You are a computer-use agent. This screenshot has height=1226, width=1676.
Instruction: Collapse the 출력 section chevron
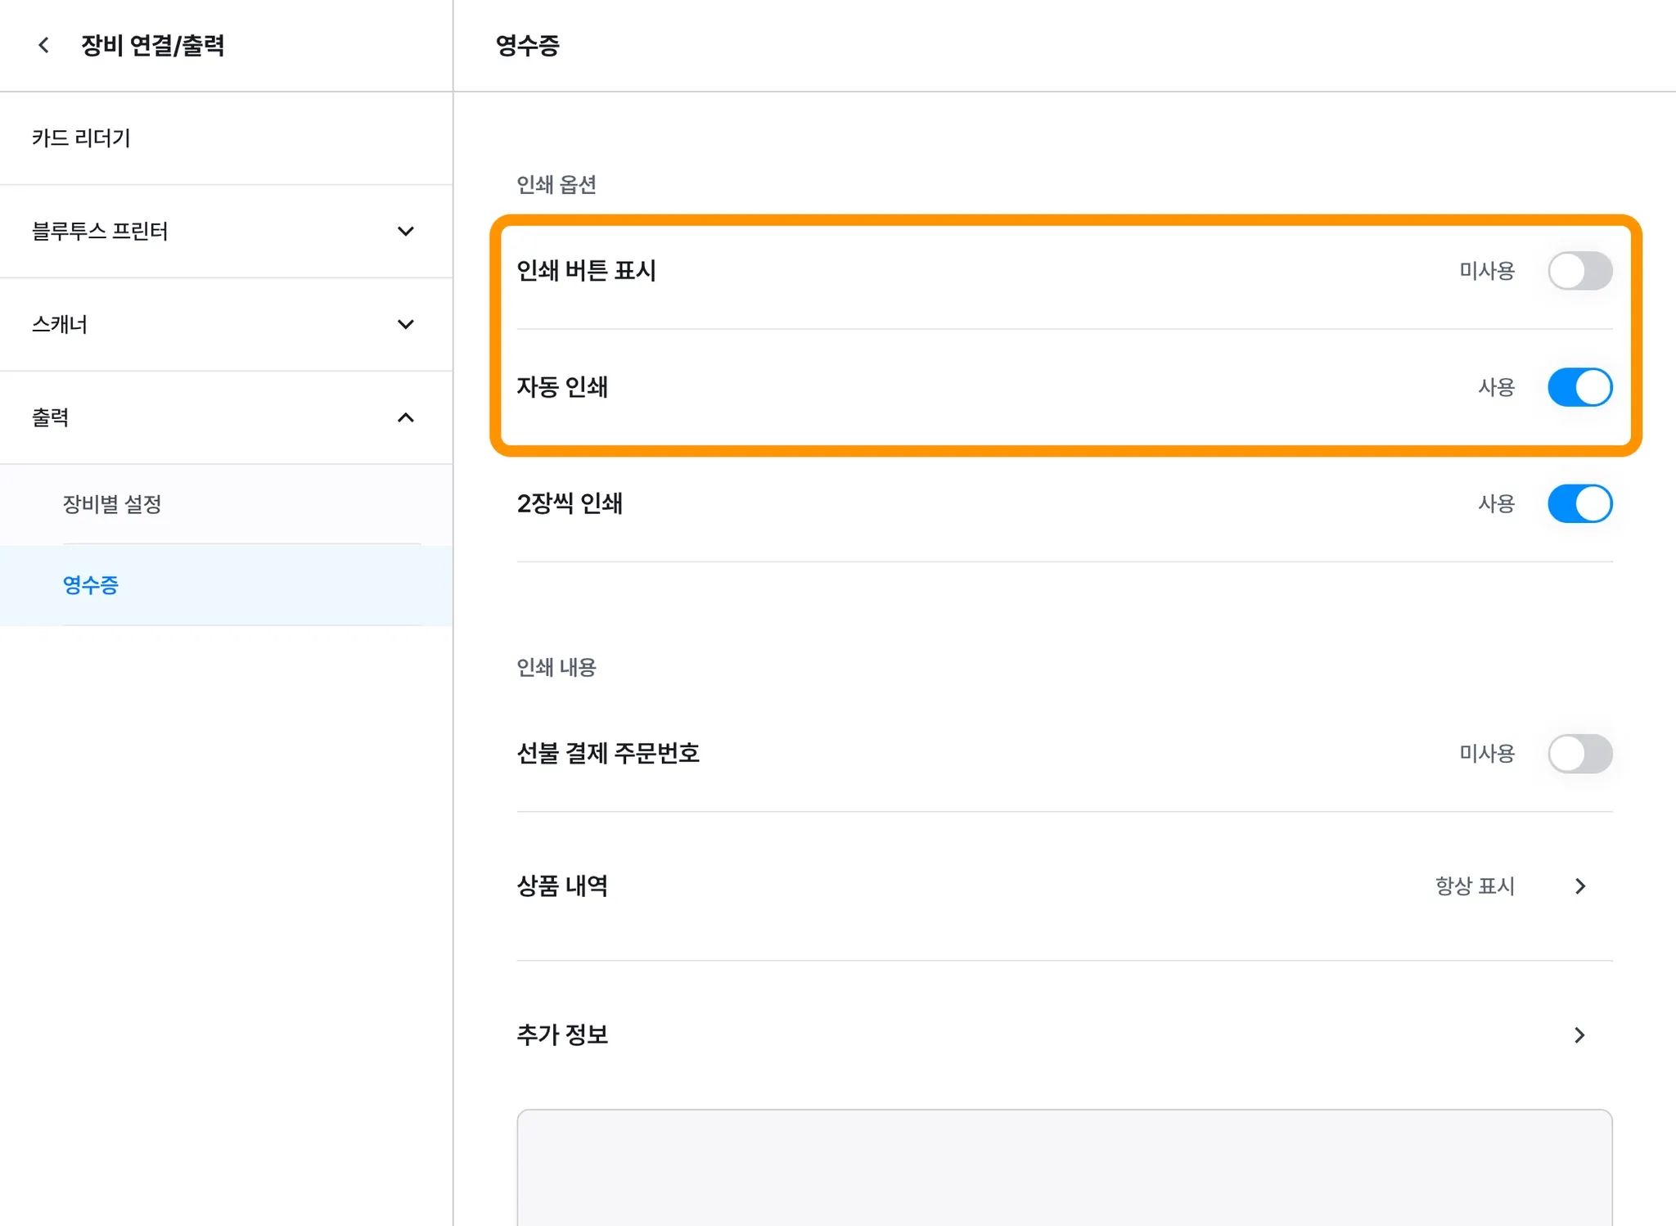click(405, 418)
